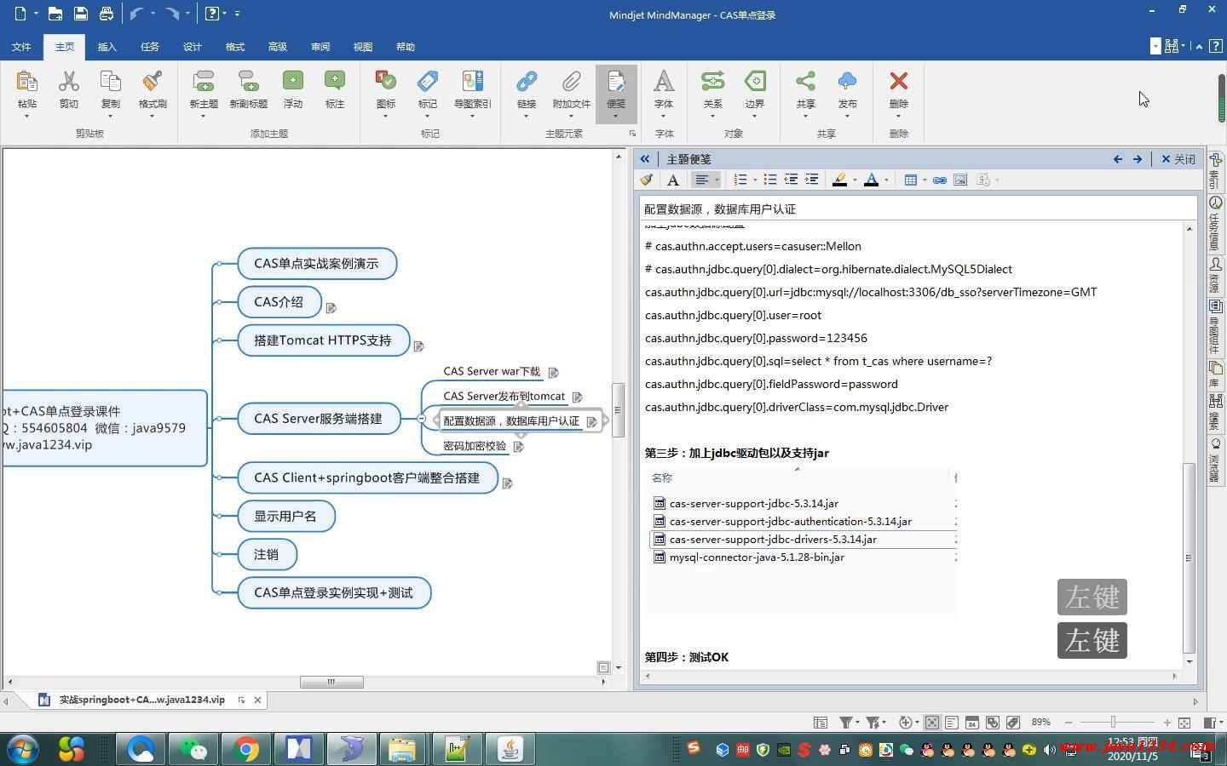Go to next topic note arrow

(1138, 159)
